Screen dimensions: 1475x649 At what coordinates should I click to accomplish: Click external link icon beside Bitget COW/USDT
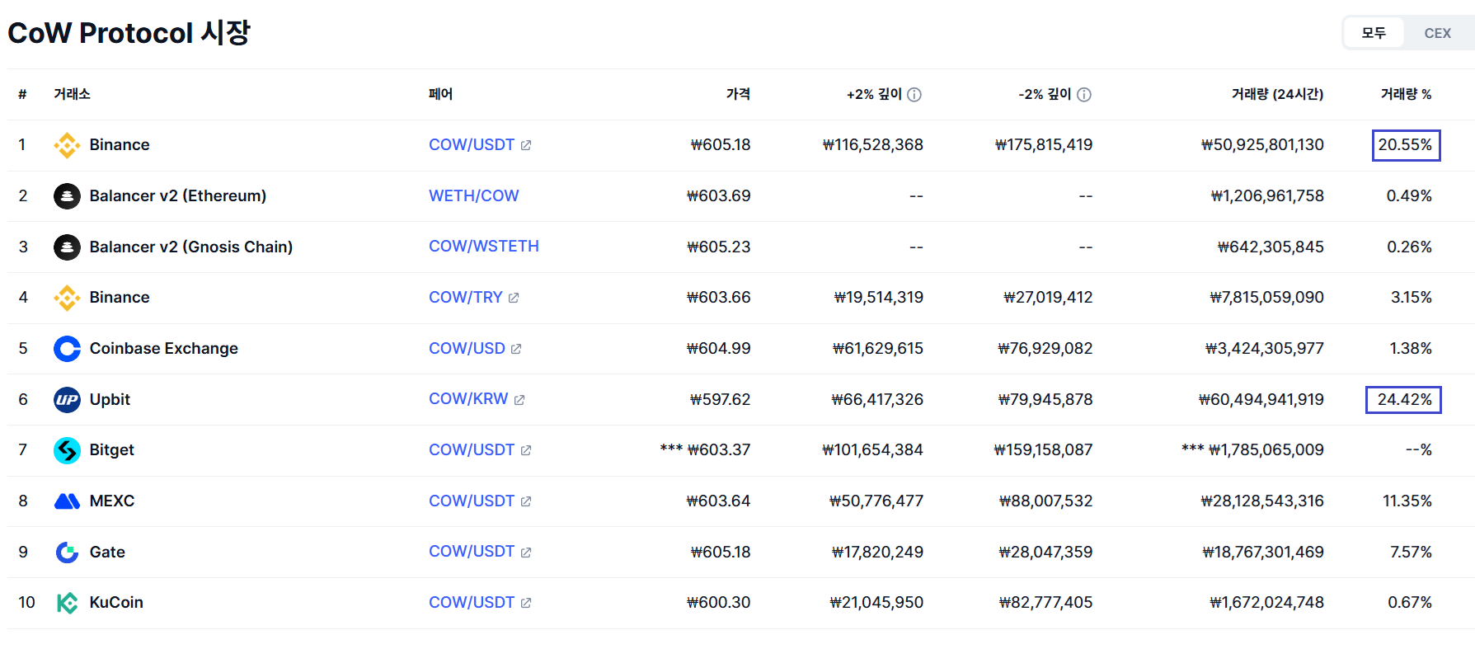[x=526, y=450]
